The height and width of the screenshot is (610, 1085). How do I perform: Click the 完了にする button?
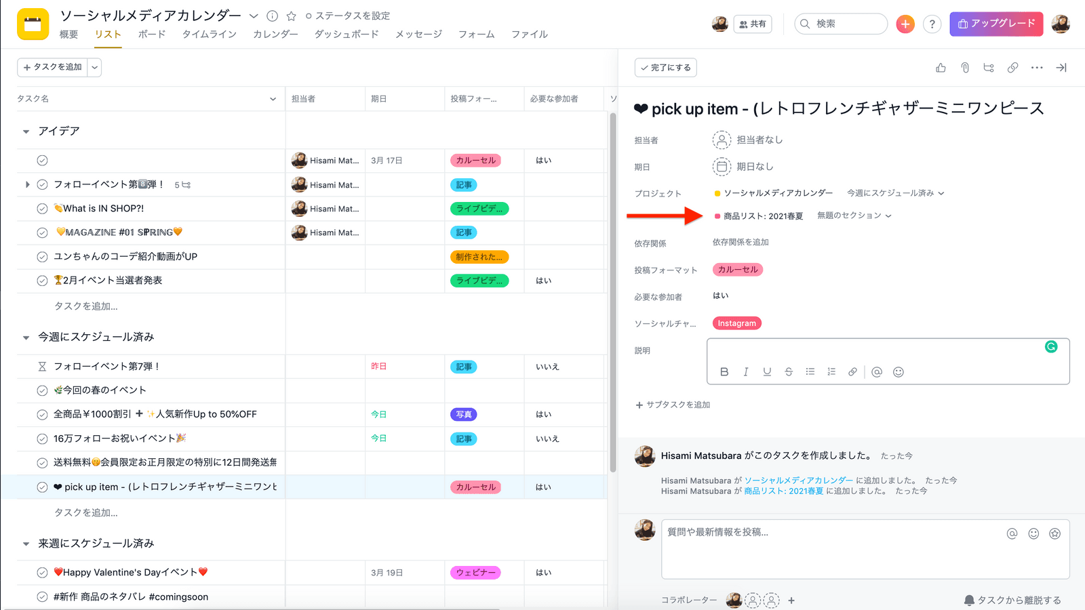[x=666, y=68]
